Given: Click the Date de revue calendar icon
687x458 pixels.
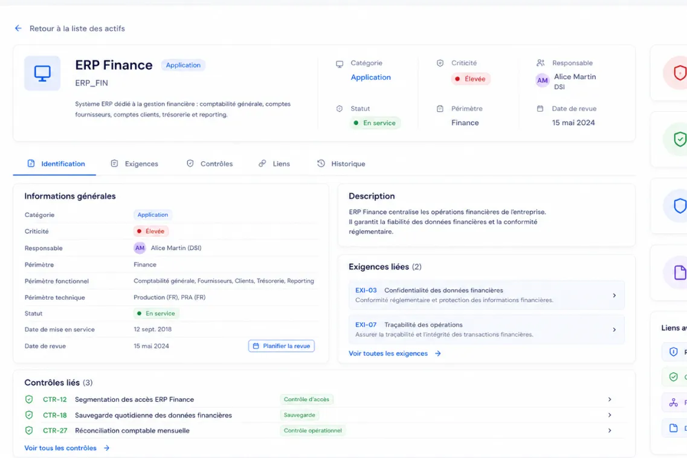Looking at the screenshot, I should (540, 108).
